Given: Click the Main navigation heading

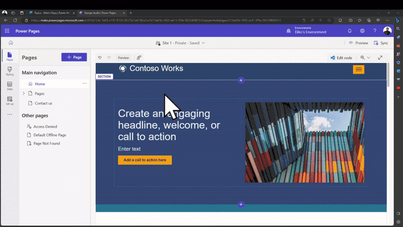Looking at the screenshot, I should coord(39,73).
